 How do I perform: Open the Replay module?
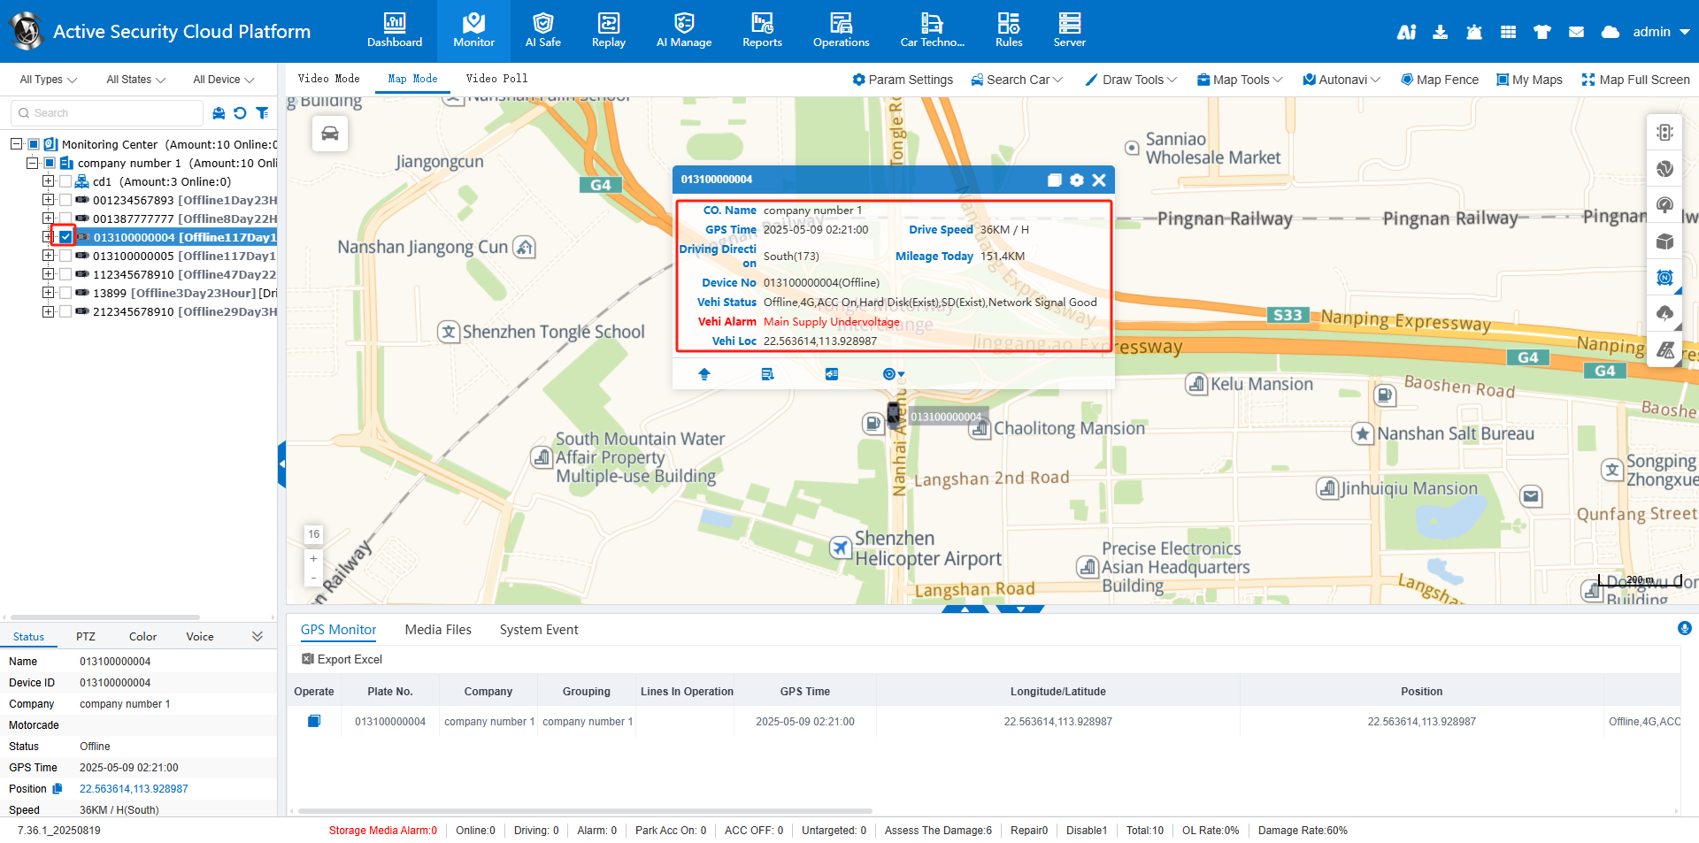click(x=608, y=30)
